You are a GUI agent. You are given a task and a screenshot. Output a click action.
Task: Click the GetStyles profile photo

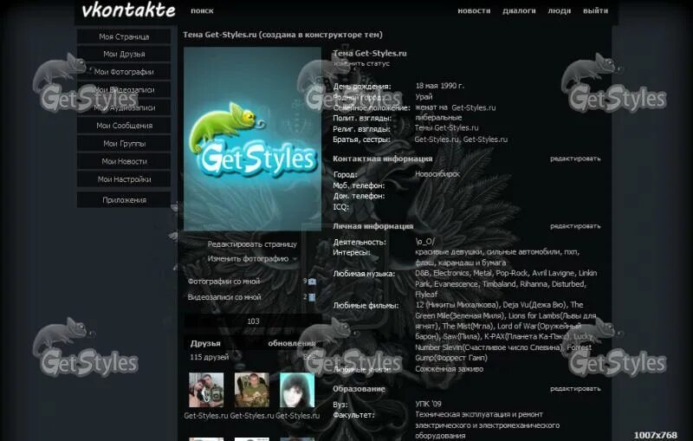tap(252, 139)
